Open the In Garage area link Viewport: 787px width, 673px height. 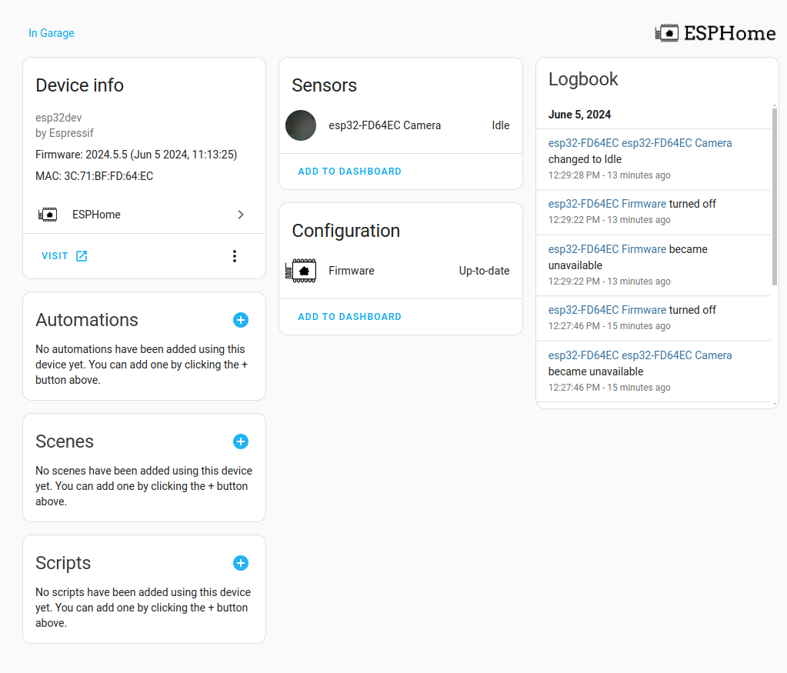tap(52, 33)
